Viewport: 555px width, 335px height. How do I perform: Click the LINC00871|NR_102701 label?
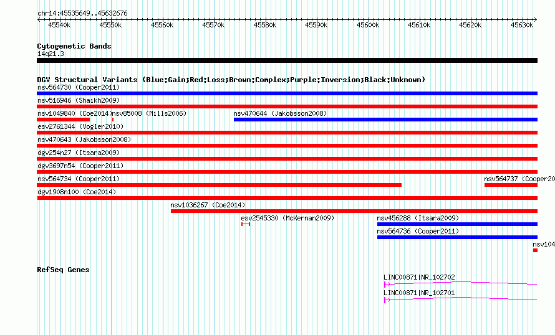(x=419, y=293)
